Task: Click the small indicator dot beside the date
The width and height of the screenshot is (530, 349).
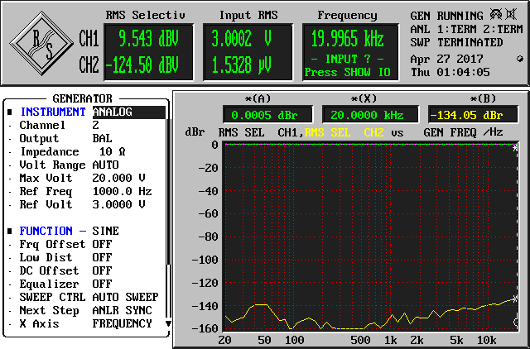Action: pyautogui.click(x=520, y=59)
